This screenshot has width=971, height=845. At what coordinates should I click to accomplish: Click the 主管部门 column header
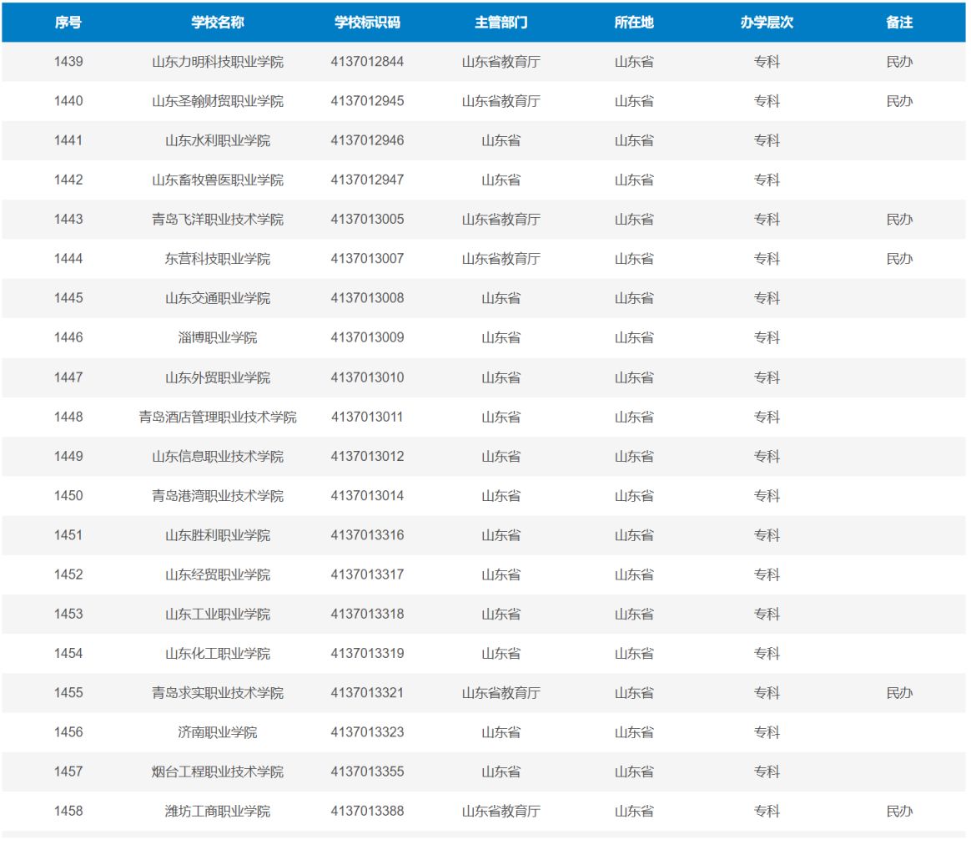pos(501,23)
